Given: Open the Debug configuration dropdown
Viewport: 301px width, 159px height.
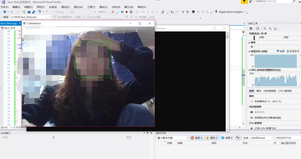Looking at the screenshot, I should tap(61, 12).
